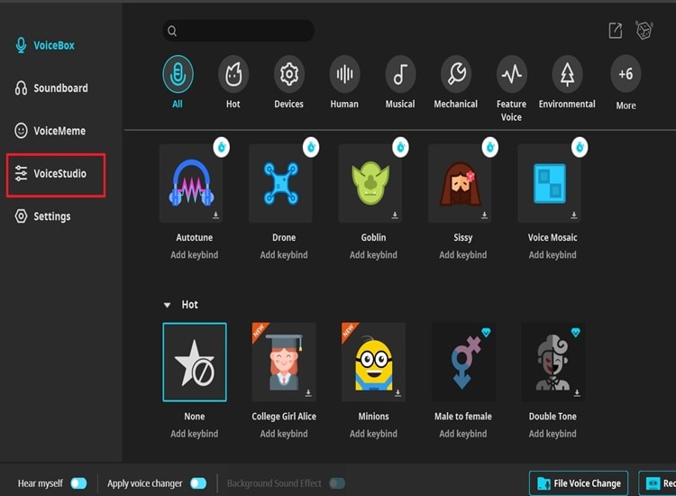Download the Autotune voice
This screenshot has width=676, height=496.
tap(216, 216)
